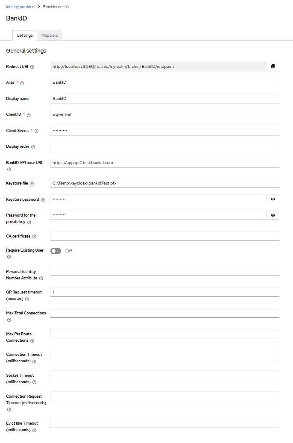293x443 pixels.
Task: Switch to the Mappers tab
Action: pos(50,35)
